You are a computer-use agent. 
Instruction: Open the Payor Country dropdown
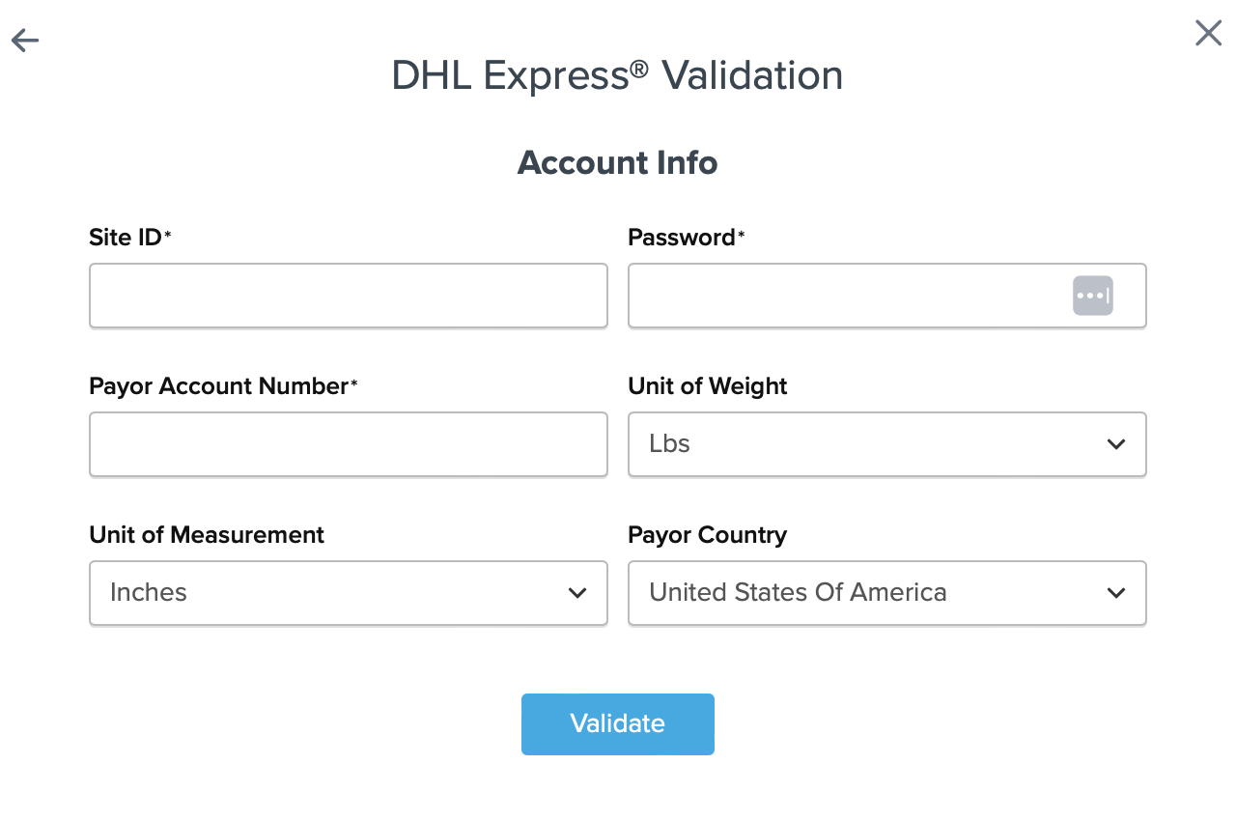pyautogui.click(x=886, y=593)
